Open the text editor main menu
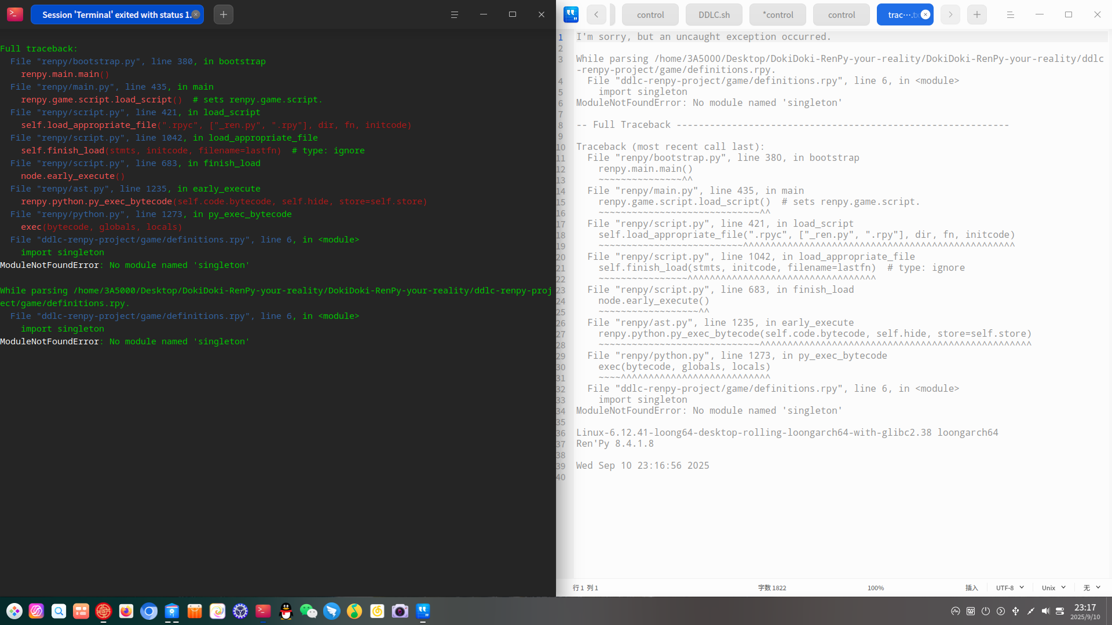 (1010, 14)
